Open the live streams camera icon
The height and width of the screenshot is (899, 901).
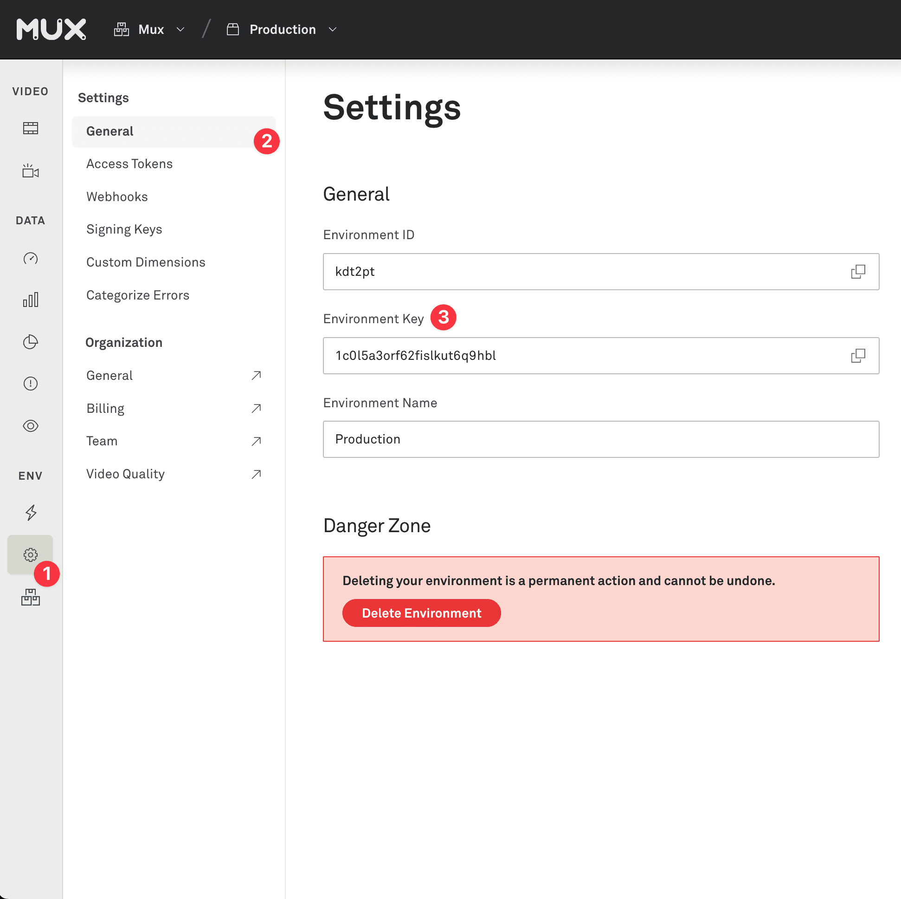[x=30, y=171]
